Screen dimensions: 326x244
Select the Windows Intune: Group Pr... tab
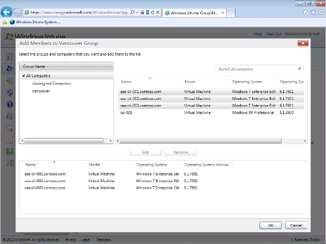(x=194, y=13)
